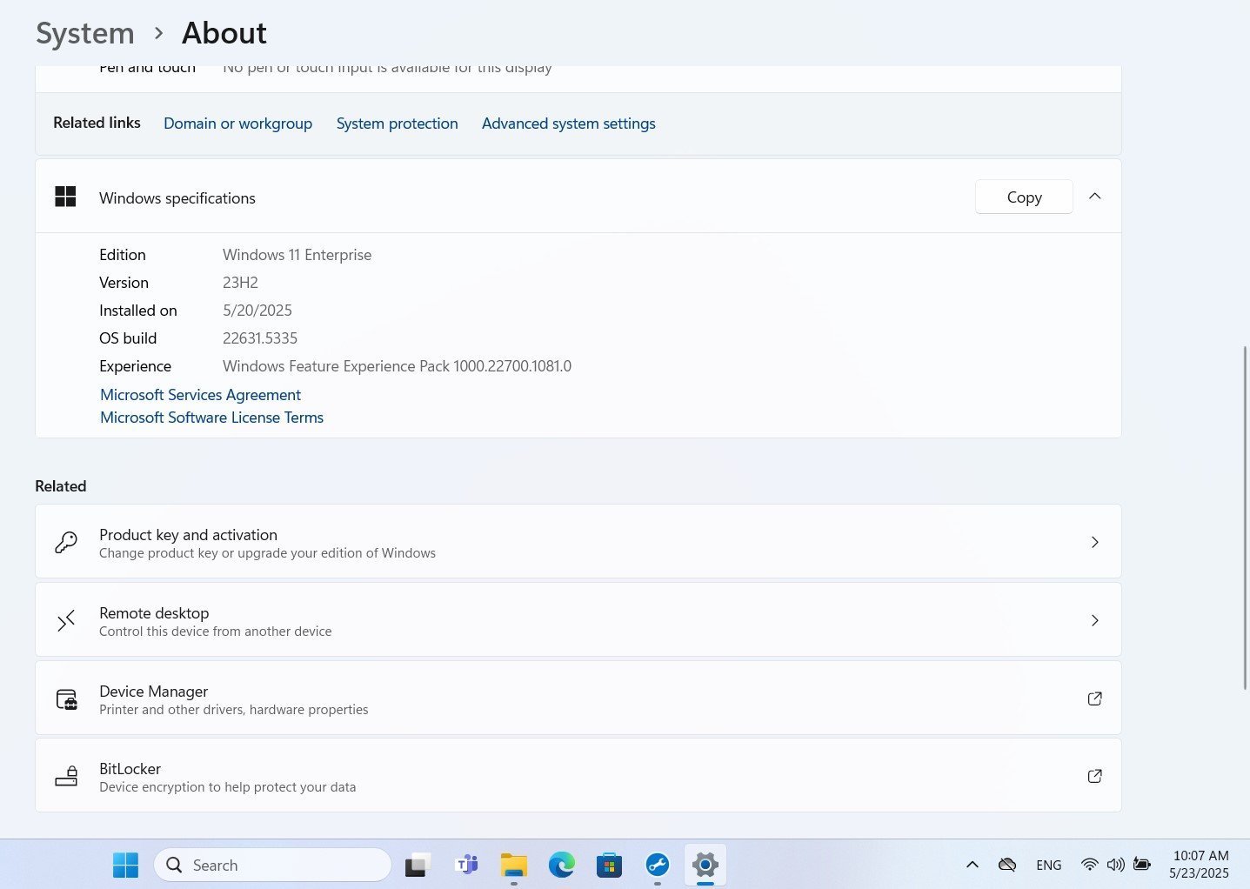Click the Related section heading
The image size is (1250, 889).
pos(61,486)
